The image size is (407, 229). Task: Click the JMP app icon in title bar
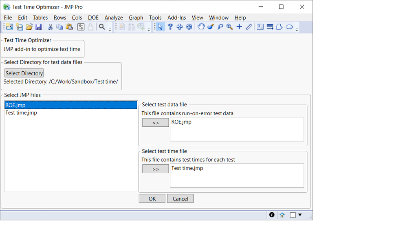pyautogui.click(x=7, y=7)
